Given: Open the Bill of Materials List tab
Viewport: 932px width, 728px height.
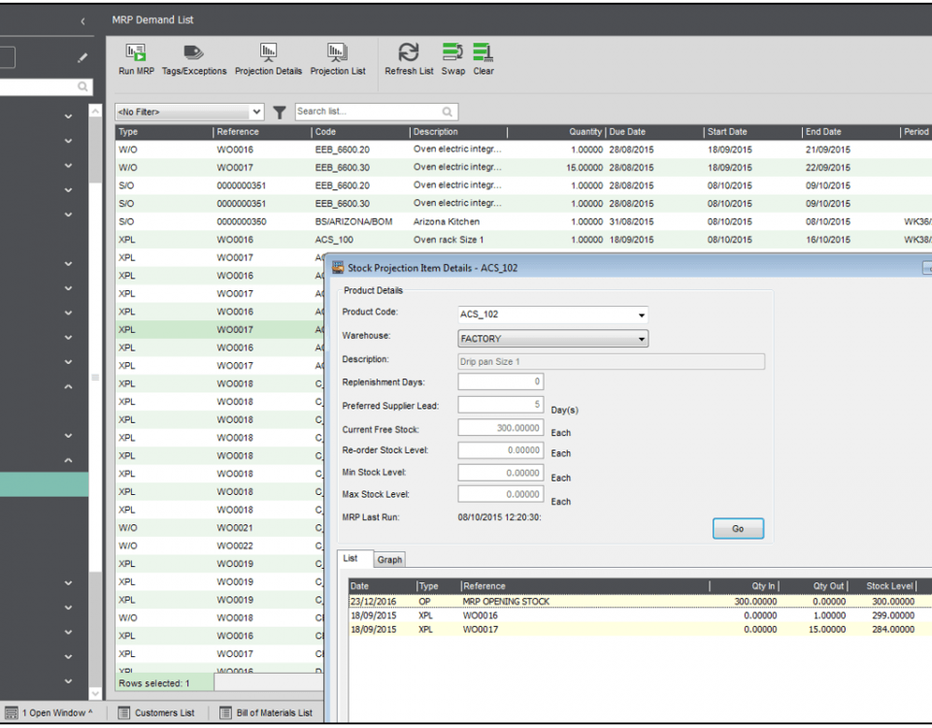Looking at the screenshot, I should (x=267, y=712).
